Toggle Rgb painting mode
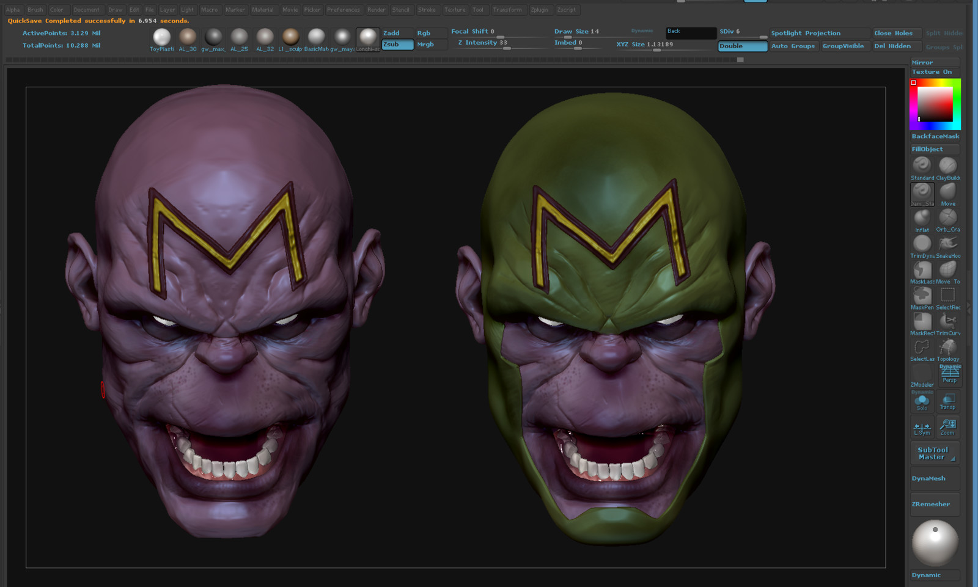 point(431,33)
